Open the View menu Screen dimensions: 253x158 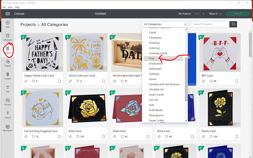tap(10, 7)
